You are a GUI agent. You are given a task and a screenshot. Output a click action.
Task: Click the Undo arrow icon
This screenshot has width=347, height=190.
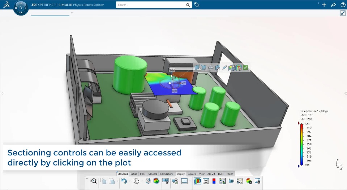tap(124, 181)
